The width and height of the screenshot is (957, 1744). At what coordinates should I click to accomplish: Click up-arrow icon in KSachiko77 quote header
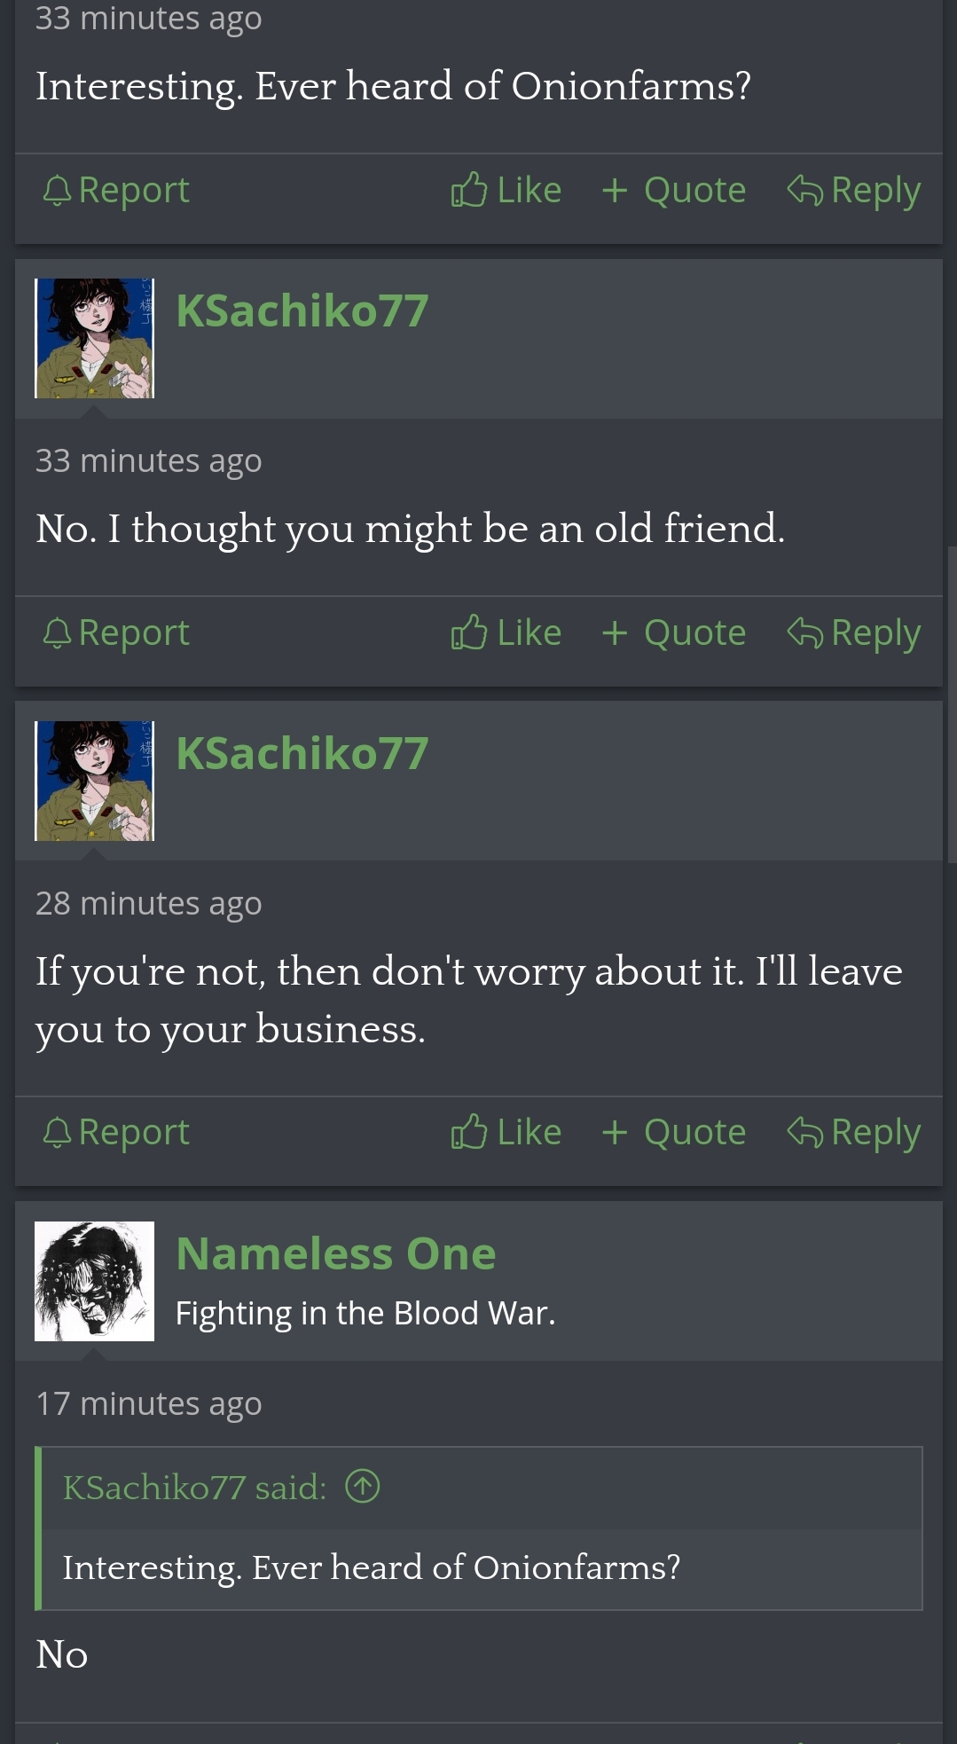pyautogui.click(x=362, y=1486)
